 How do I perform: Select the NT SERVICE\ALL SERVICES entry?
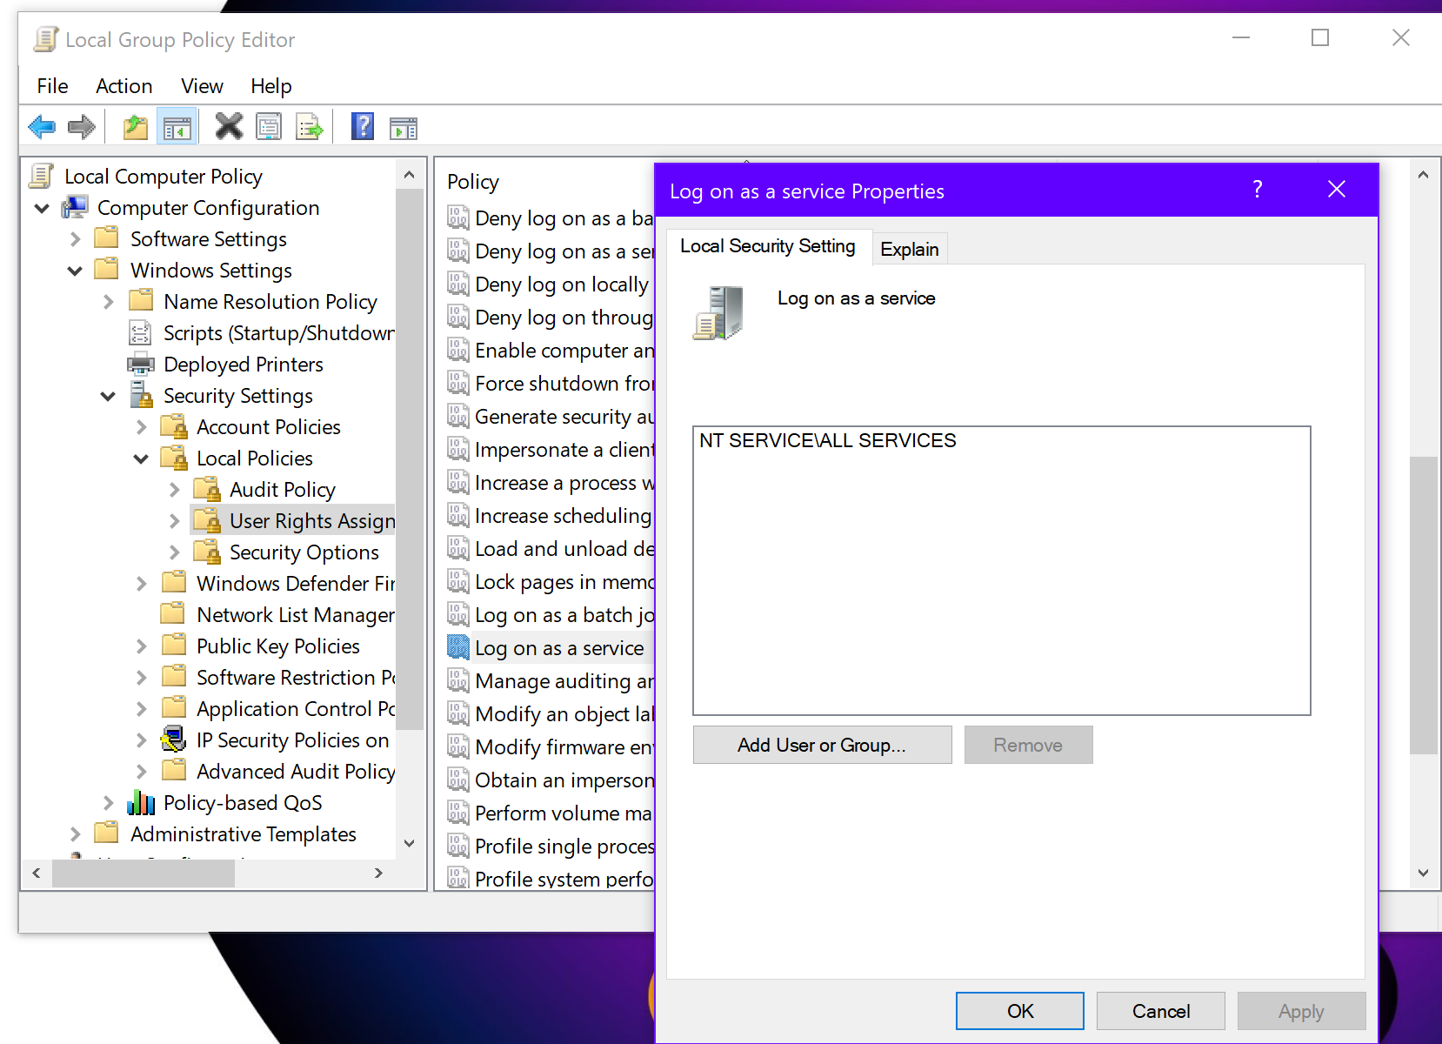[827, 440]
